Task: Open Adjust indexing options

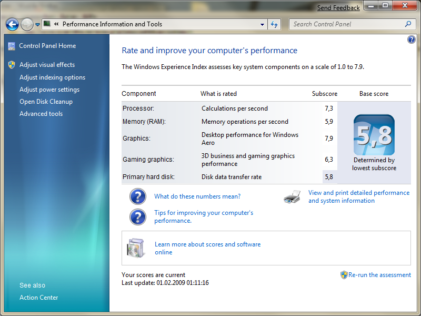Action: pos(52,77)
